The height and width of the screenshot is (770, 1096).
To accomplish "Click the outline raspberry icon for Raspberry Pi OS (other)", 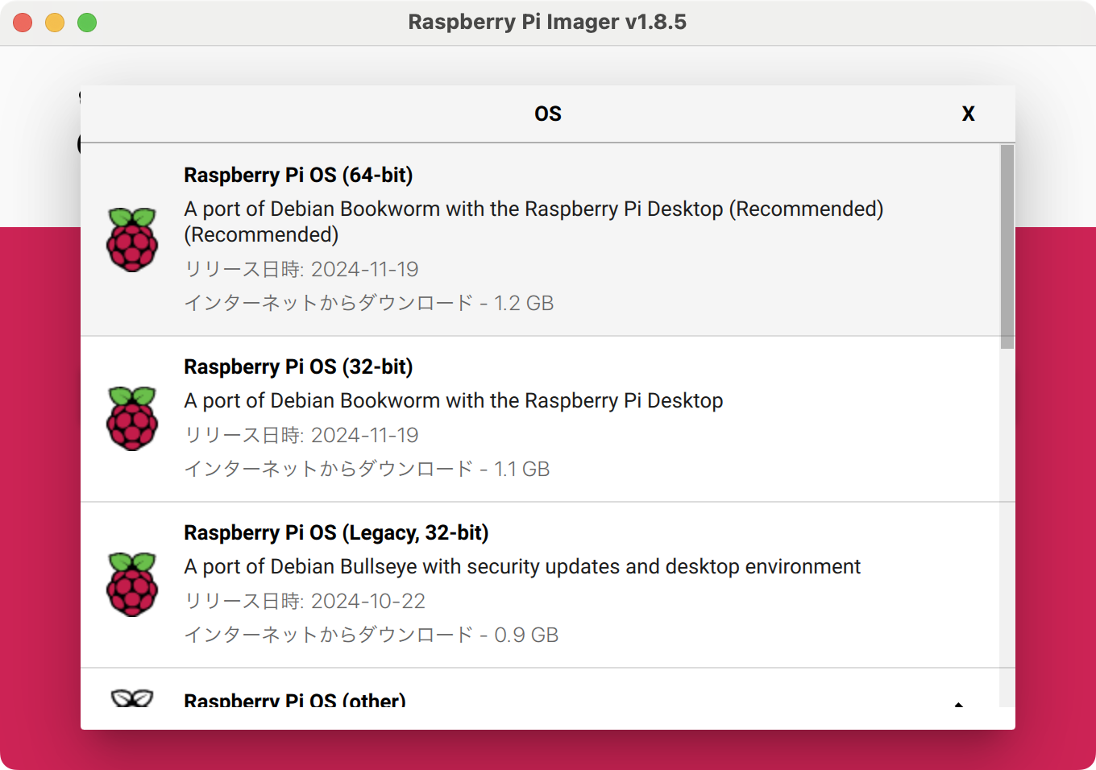I will tap(132, 698).
